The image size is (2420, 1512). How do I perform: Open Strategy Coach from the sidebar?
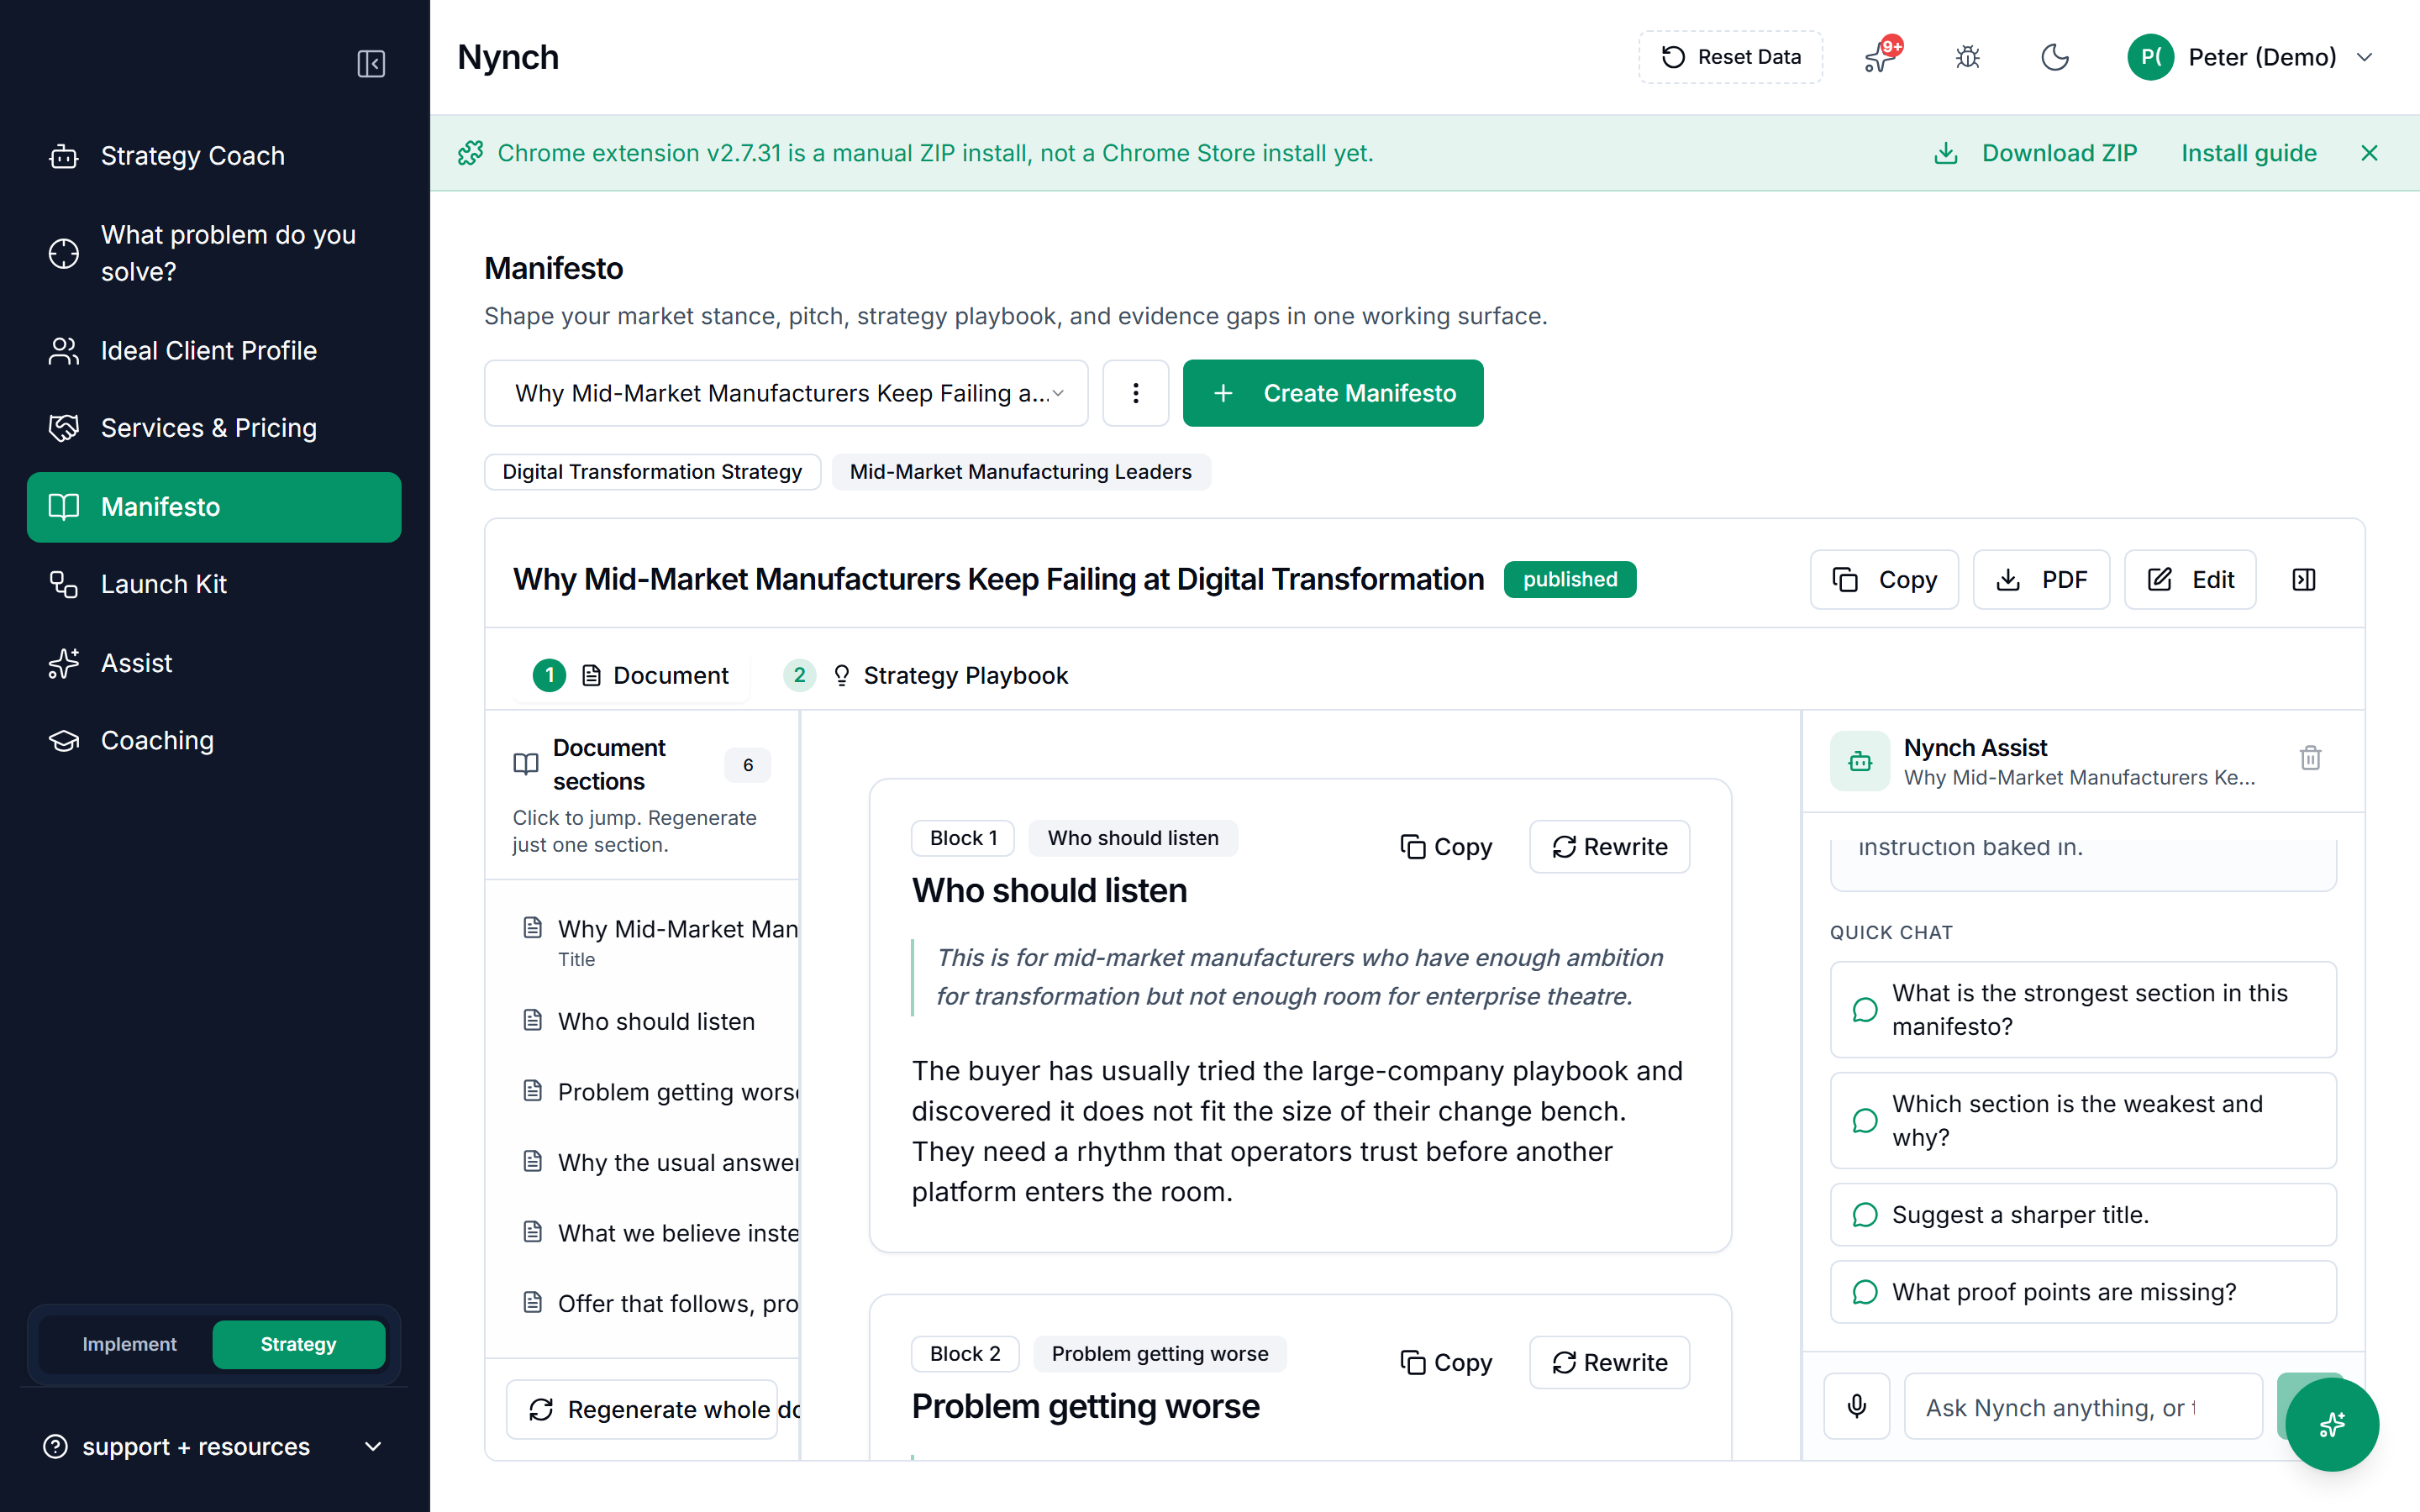tap(214, 156)
